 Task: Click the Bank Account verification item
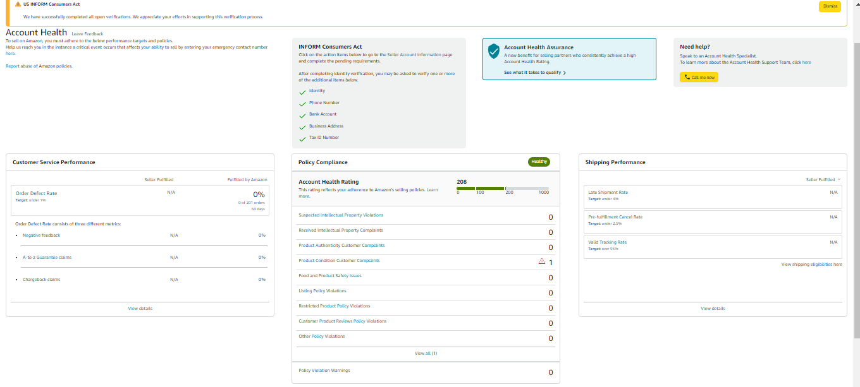[x=322, y=114]
